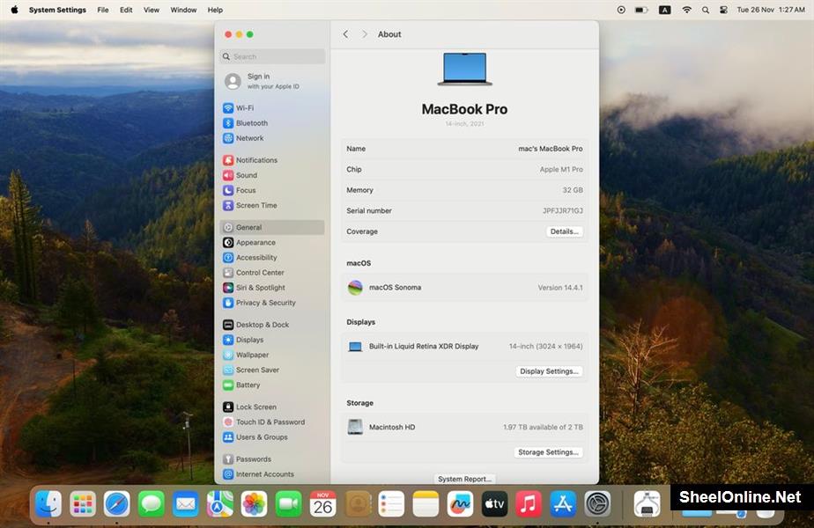The width and height of the screenshot is (814, 528).
Task: Open Freeform from the Dock
Action: (x=460, y=504)
